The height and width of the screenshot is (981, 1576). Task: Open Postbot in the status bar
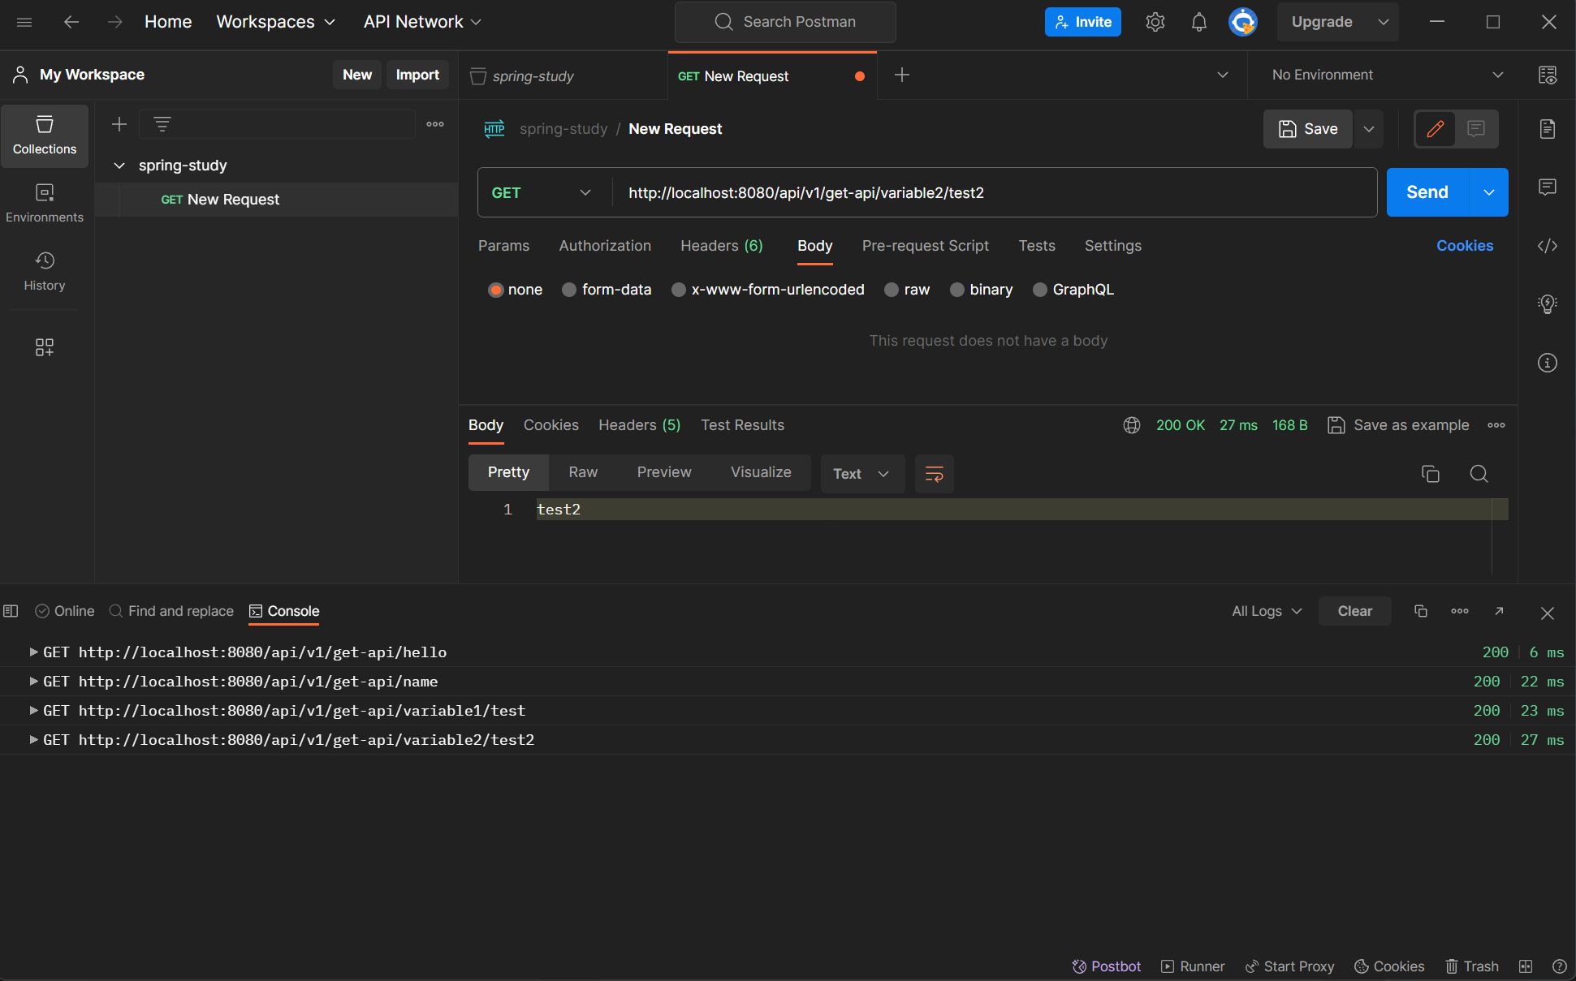(1106, 966)
